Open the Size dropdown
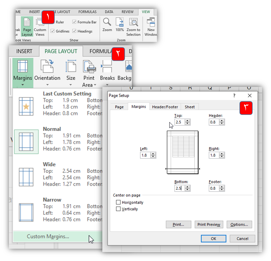The height and width of the screenshot is (261, 271). (x=71, y=73)
